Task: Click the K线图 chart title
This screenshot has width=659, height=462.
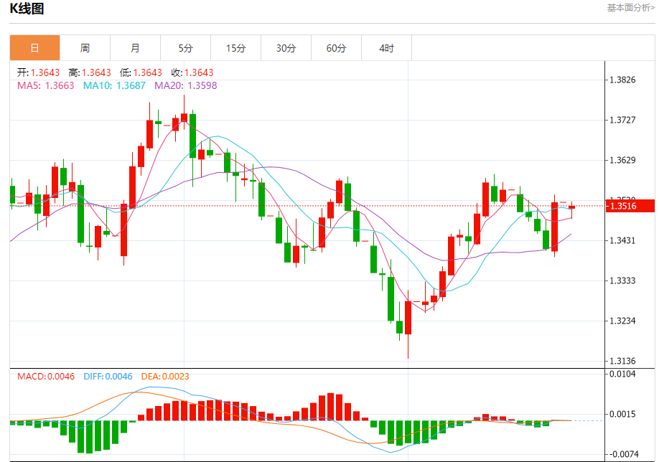Action: 27,9
